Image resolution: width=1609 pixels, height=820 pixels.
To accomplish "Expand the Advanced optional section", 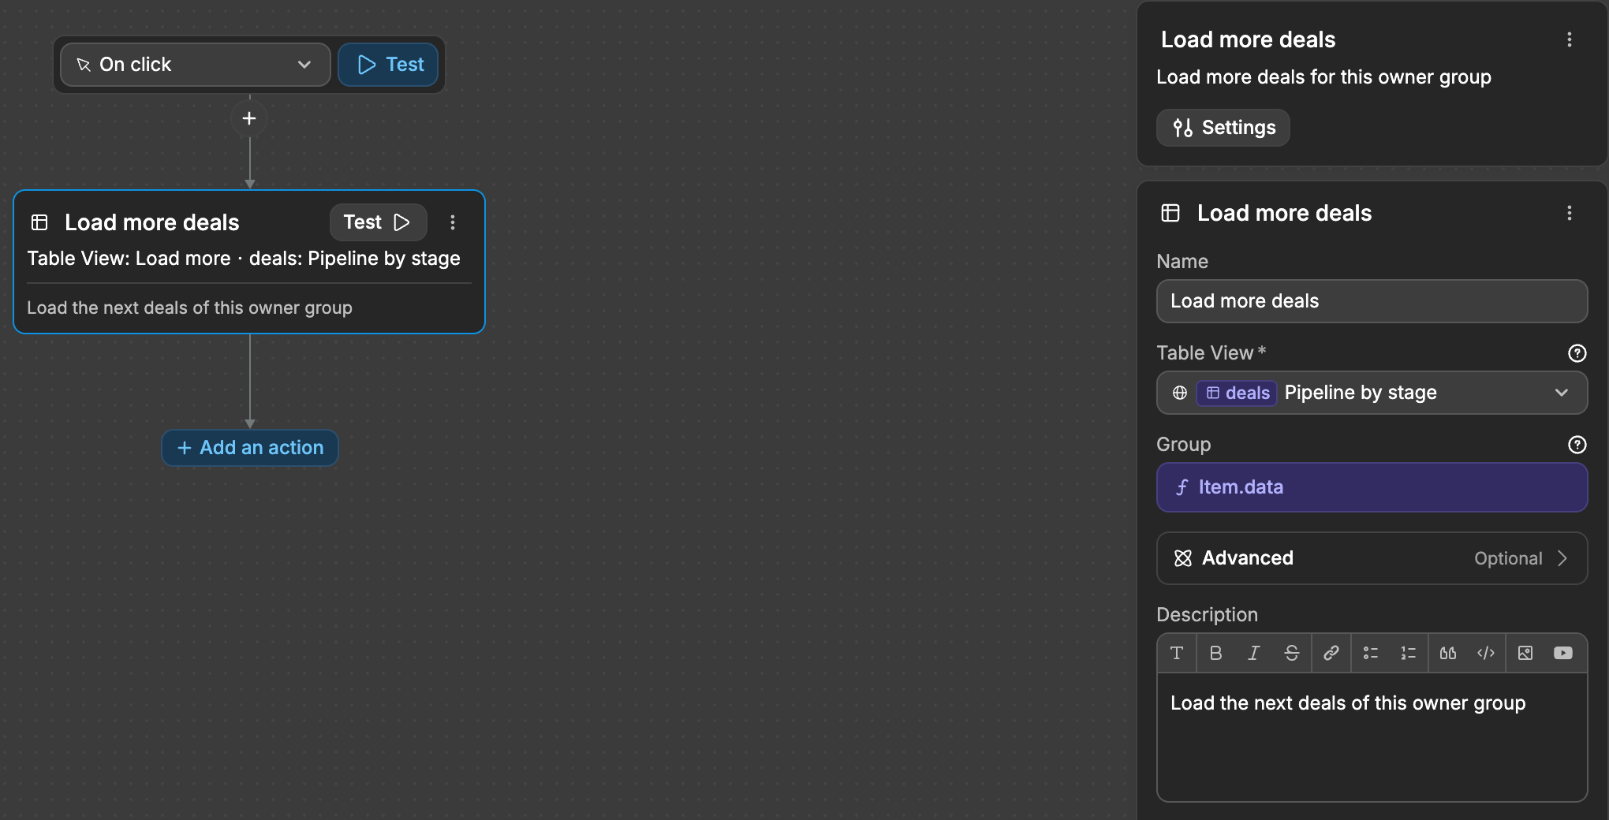I will (1372, 558).
